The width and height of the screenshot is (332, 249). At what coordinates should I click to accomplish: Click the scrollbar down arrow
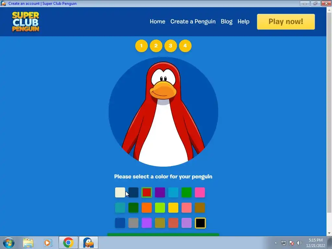coord(329,233)
